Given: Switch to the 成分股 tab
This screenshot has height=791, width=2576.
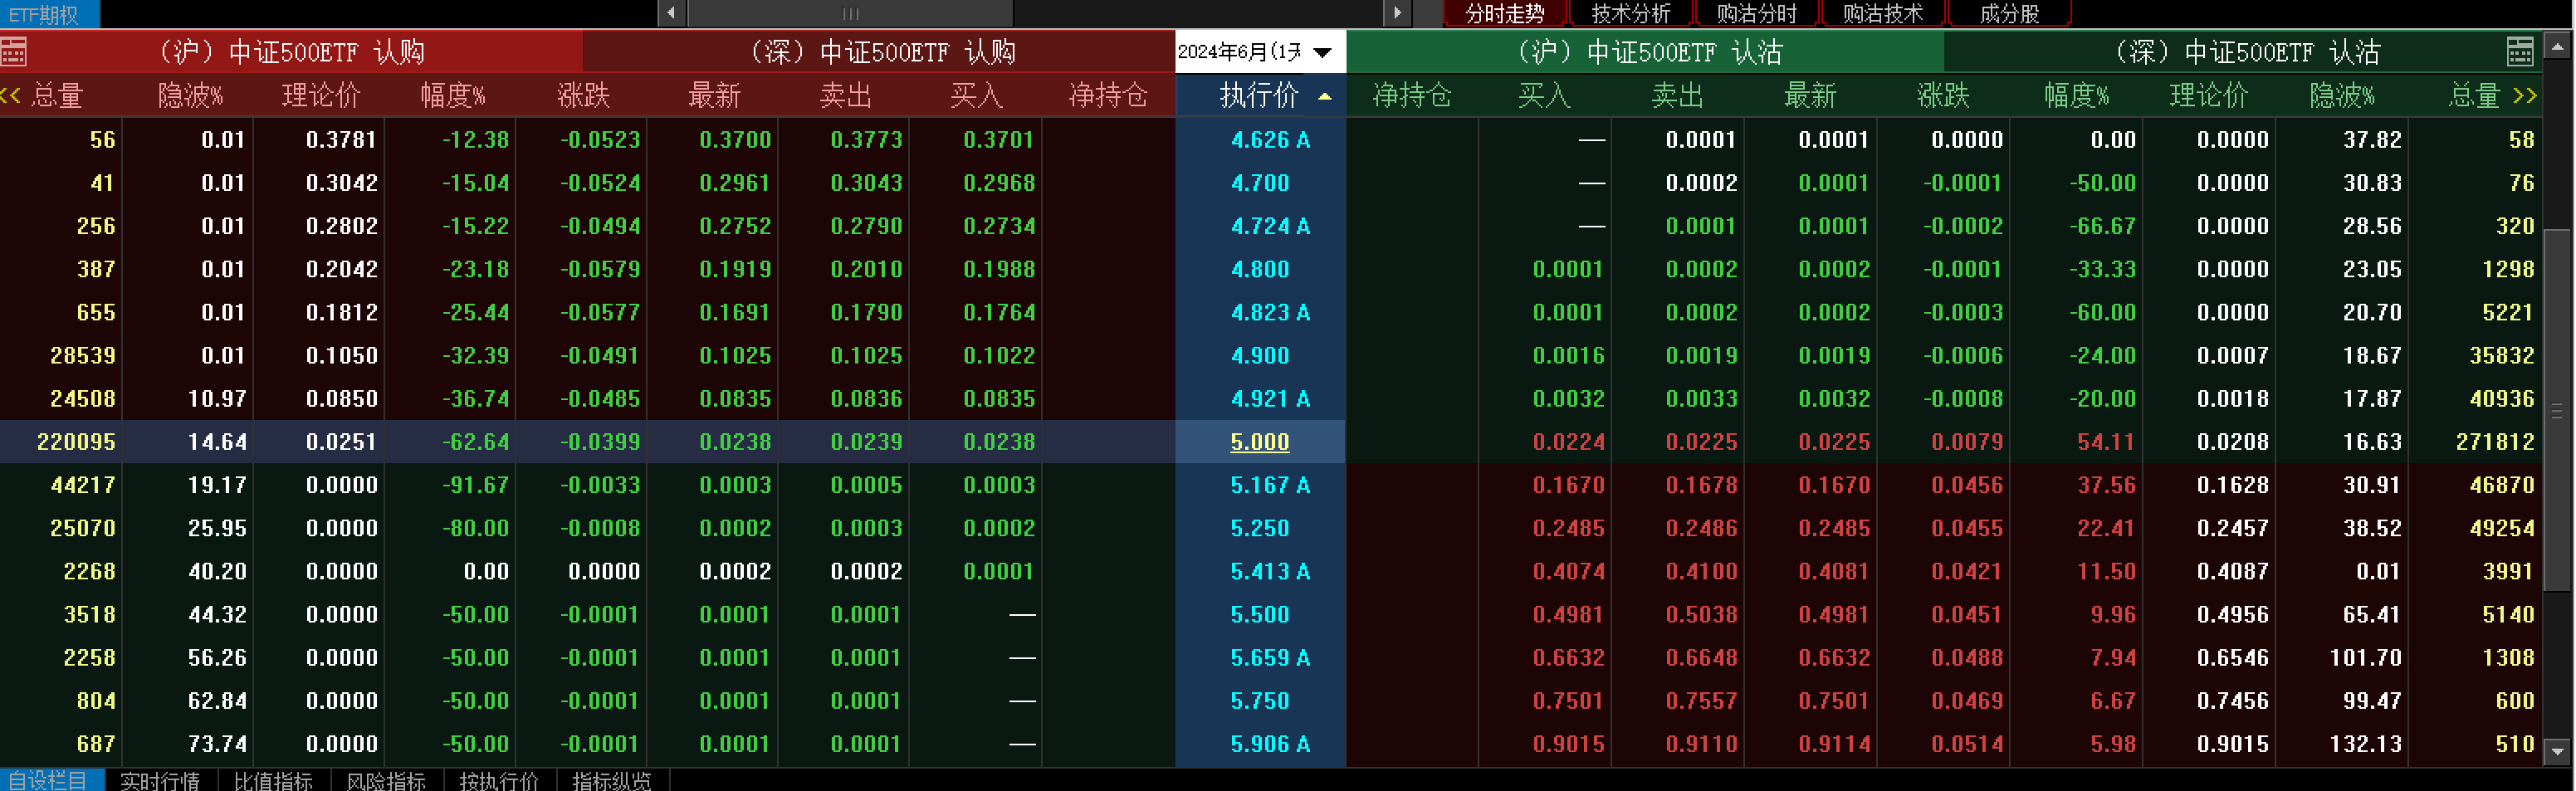Looking at the screenshot, I should click(x=2009, y=14).
